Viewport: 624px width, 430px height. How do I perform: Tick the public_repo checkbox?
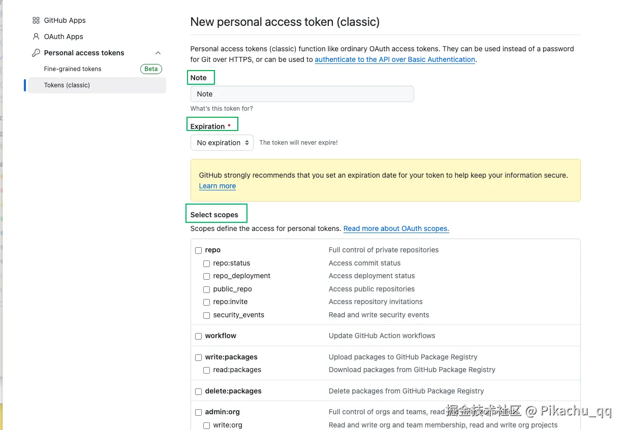(207, 289)
